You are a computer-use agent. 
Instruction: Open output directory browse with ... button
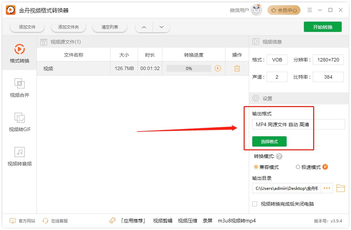(327, 188)
